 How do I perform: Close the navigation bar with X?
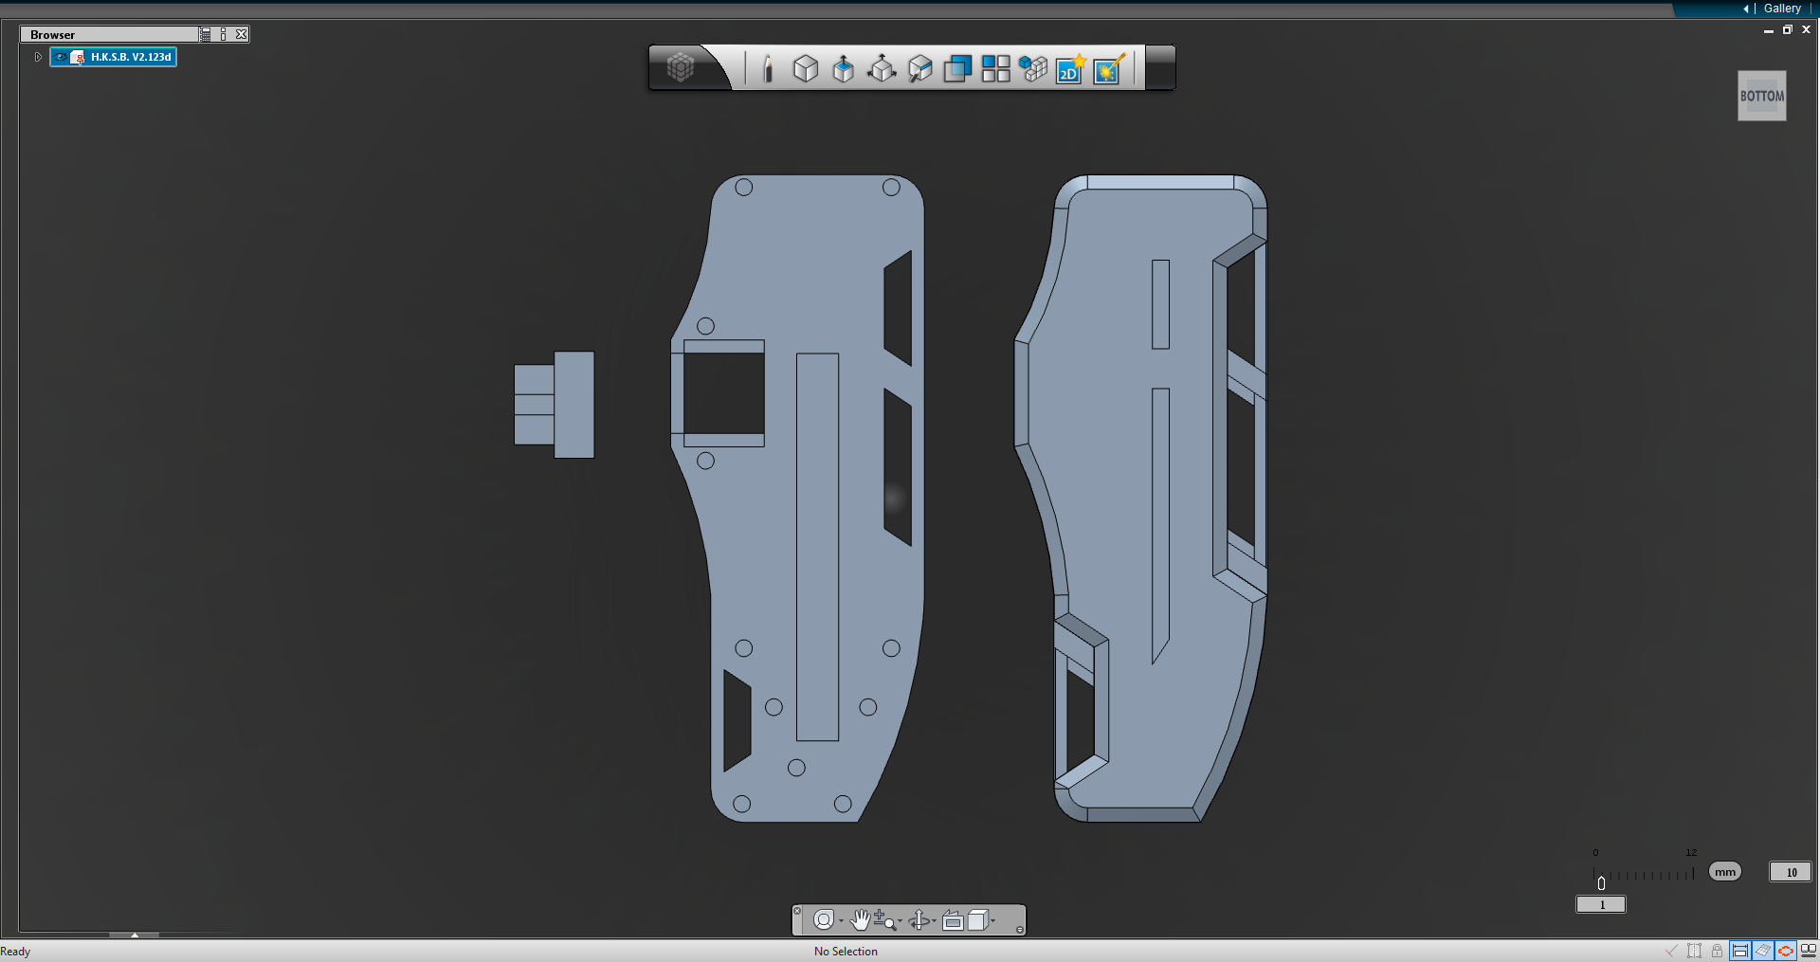click(797, 911)
